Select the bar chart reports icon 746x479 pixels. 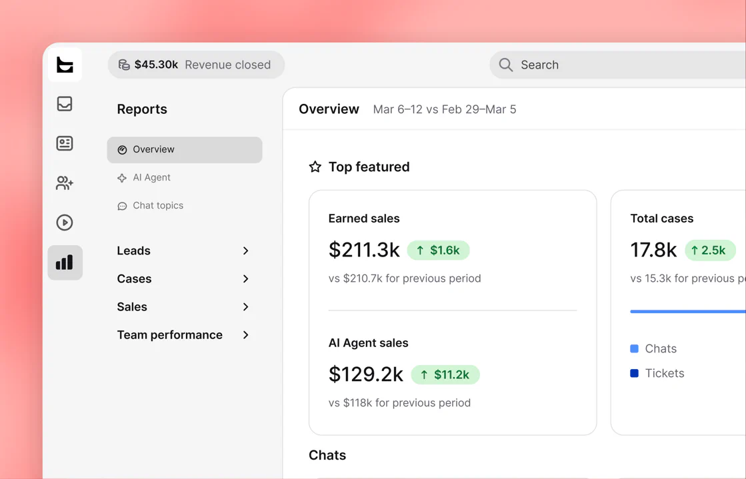(65, 262)
